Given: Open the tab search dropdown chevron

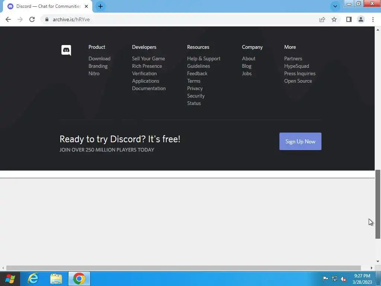Looking at the screenshot, I should (x=335, y=6).
